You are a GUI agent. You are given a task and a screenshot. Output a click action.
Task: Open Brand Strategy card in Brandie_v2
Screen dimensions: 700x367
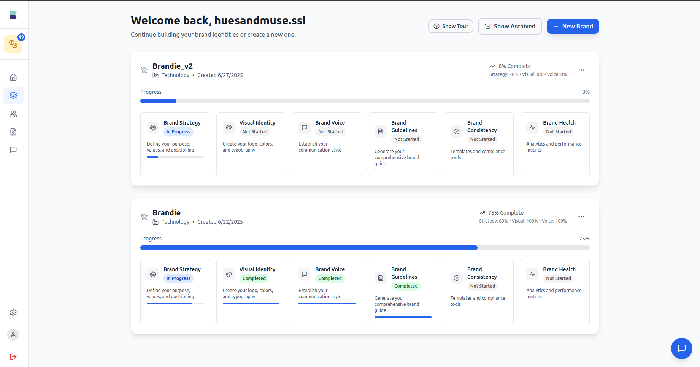point(175,144)
